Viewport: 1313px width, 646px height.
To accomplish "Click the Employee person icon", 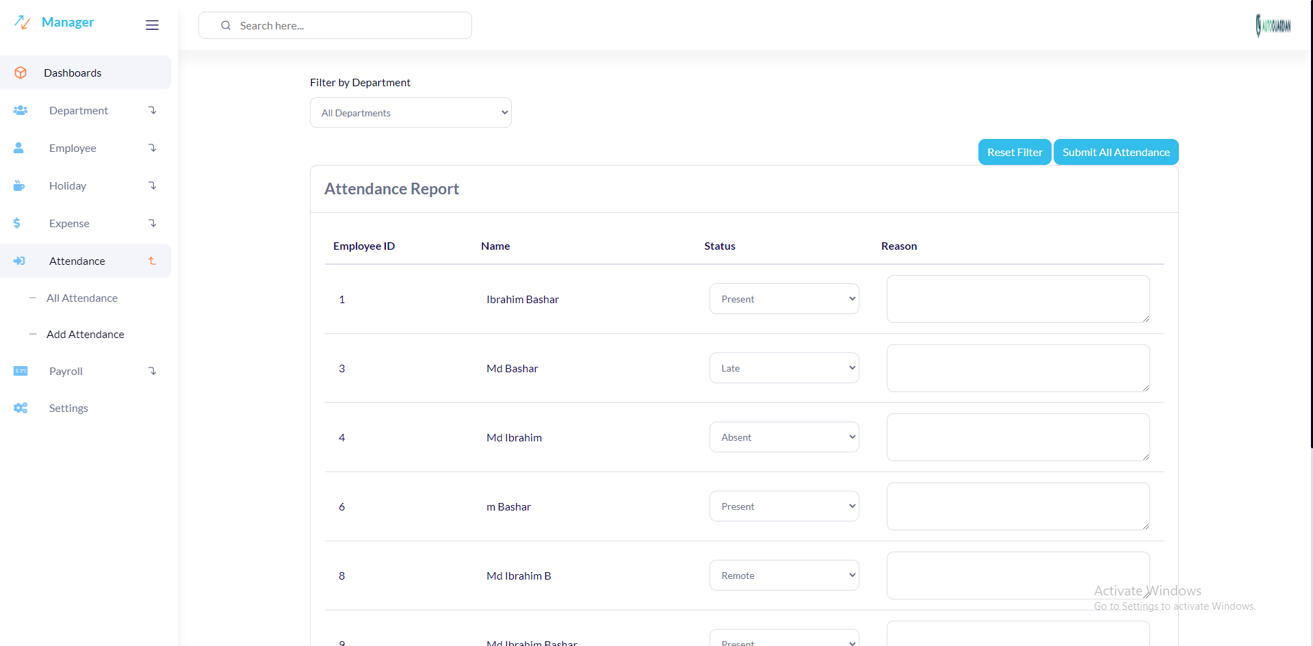I will (19, 148).
